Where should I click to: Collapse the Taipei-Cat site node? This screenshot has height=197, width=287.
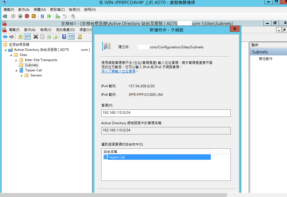(x=16, y=70)
